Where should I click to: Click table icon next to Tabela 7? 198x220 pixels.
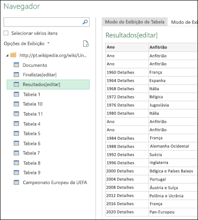coord(16,153)
